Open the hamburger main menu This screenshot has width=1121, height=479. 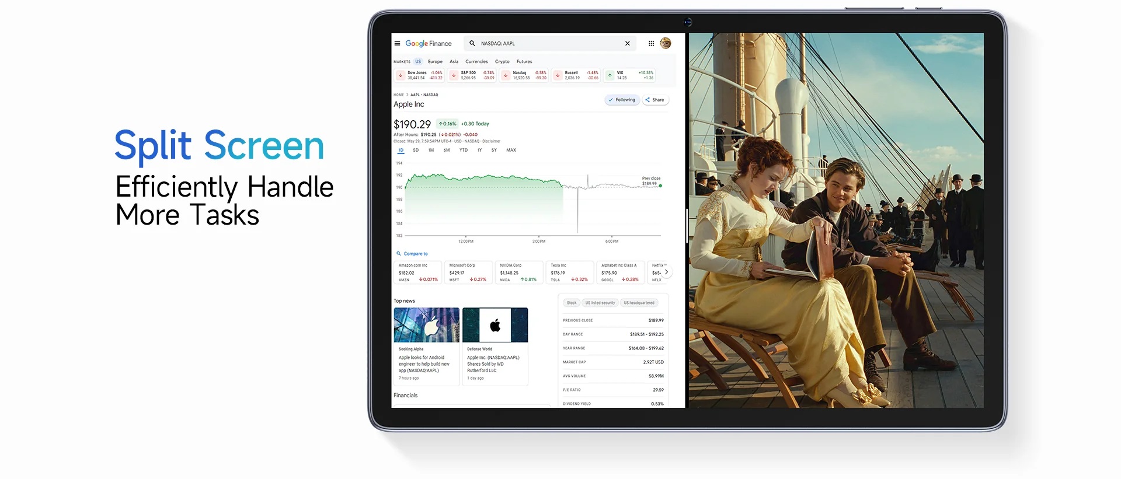coord(397,43)
